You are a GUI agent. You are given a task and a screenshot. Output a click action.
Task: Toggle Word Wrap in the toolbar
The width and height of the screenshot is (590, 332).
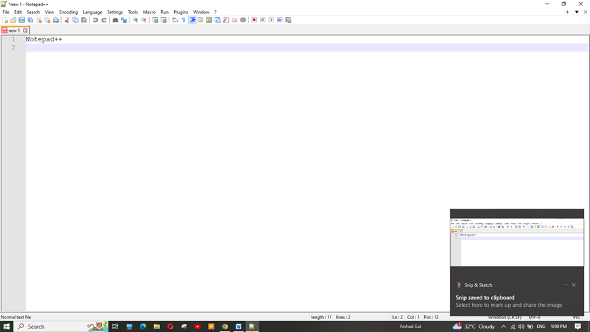175,20
